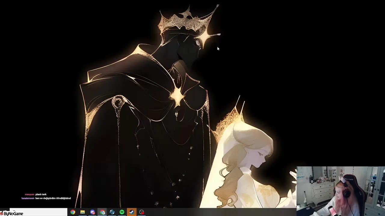
Task: Switch to second Chrome profile window
Action: pos(102,212)
